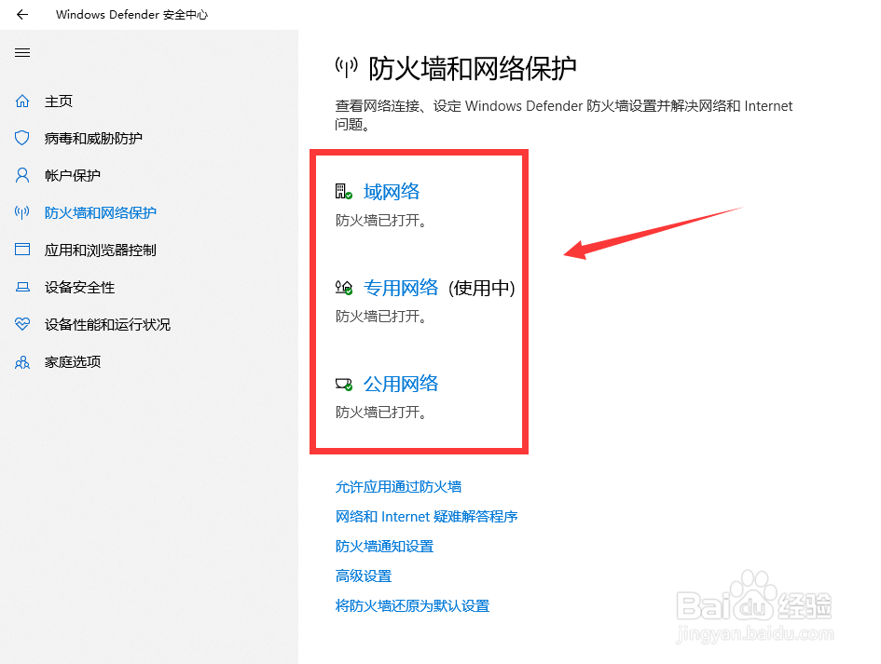Open 网络和 Internet 疑难解答程序 link

(426, 516)
